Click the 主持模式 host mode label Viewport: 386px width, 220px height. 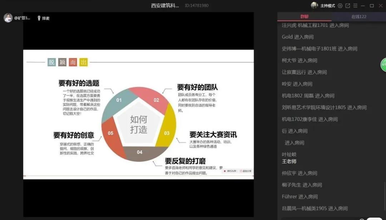(x=328, y=6)
